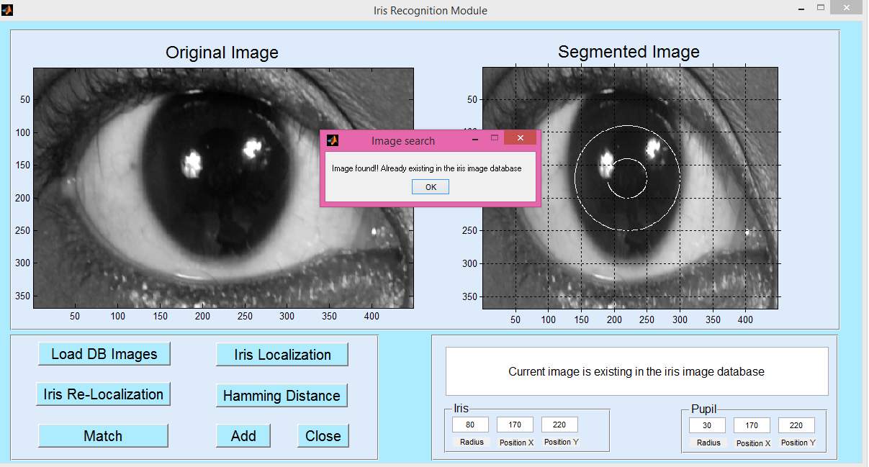The height and width of the screenshot is (467, 869).
Task: Click the Pupil Radius input field
Action: pyautogui.click(x=707, y=425)
